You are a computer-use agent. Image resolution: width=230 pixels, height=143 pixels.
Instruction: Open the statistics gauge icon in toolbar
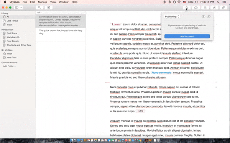[196, 8]
